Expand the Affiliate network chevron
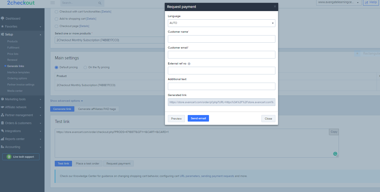This screenshot has height=192, width=380. point(40,107)
